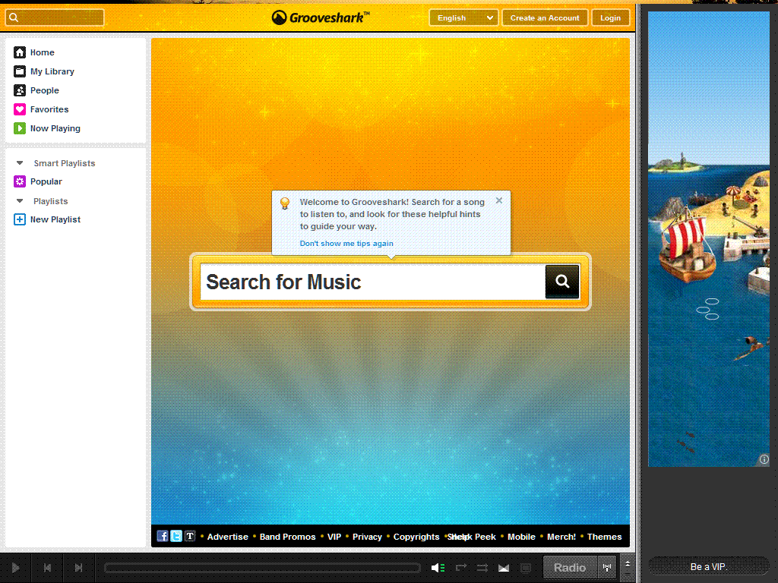This screenshot has height=583, width=778.
Task: Focus the top-left search box
Action: click(55, 18)
